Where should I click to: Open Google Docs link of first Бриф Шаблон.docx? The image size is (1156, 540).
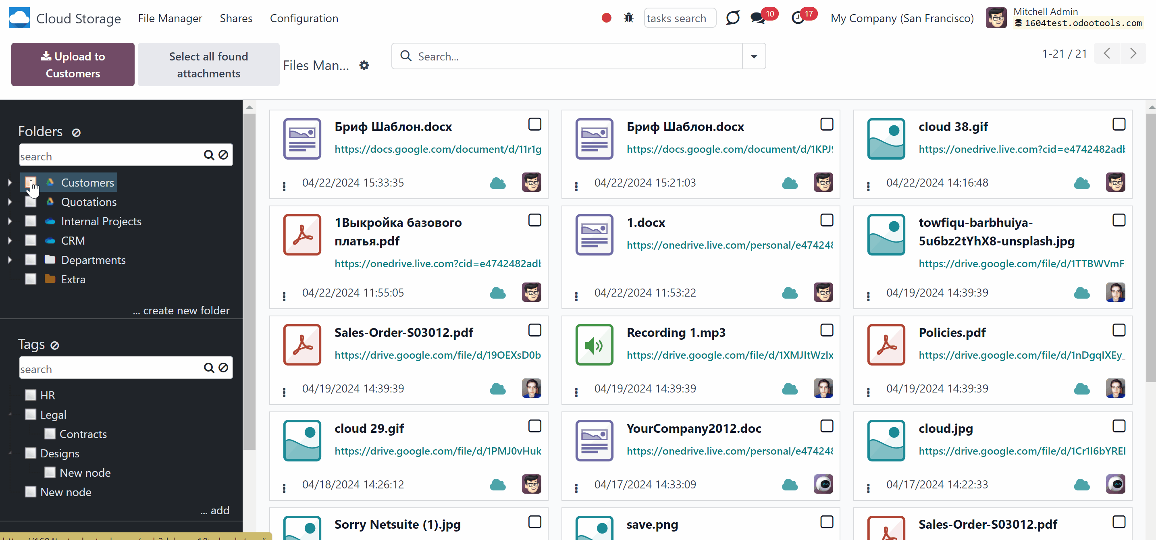pyautogui.click(x=438, y=149)
